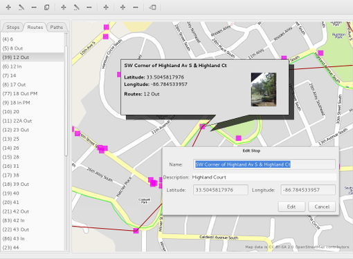This screenshot has height=259, width=353.
Task: Click the plus icon in the second toolbar group
Action: point(64,8)
